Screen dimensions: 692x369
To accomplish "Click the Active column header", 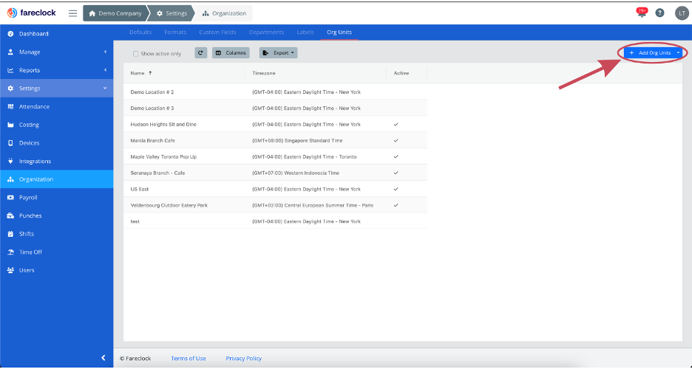I will pyautogui.click(x=407, y=73).
